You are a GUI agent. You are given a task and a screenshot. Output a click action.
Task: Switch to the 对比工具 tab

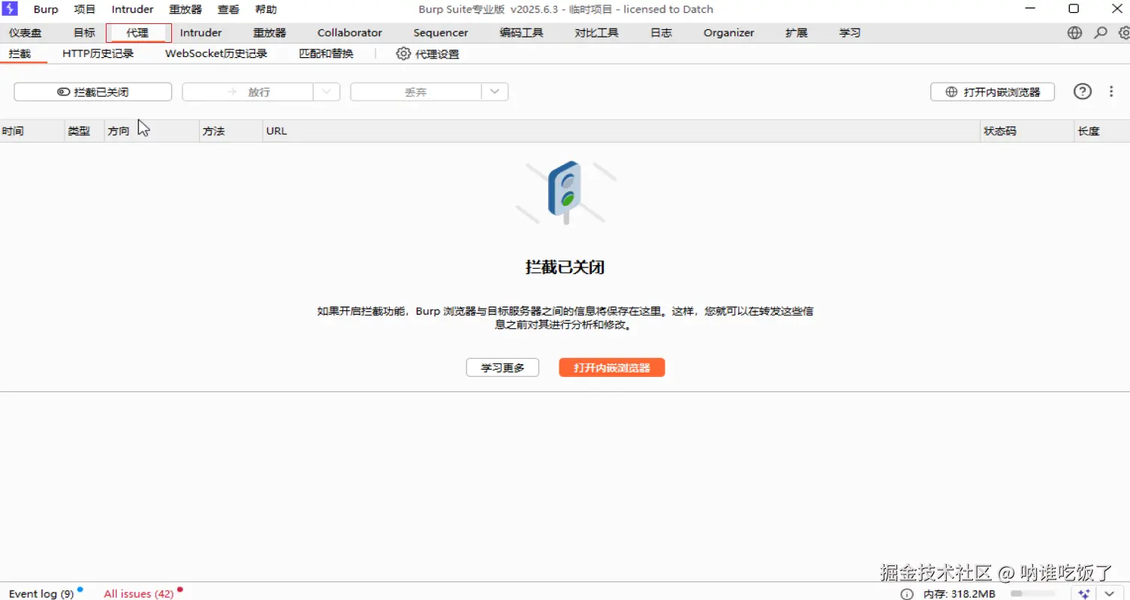pyautogui.click(x=596, y=33)
